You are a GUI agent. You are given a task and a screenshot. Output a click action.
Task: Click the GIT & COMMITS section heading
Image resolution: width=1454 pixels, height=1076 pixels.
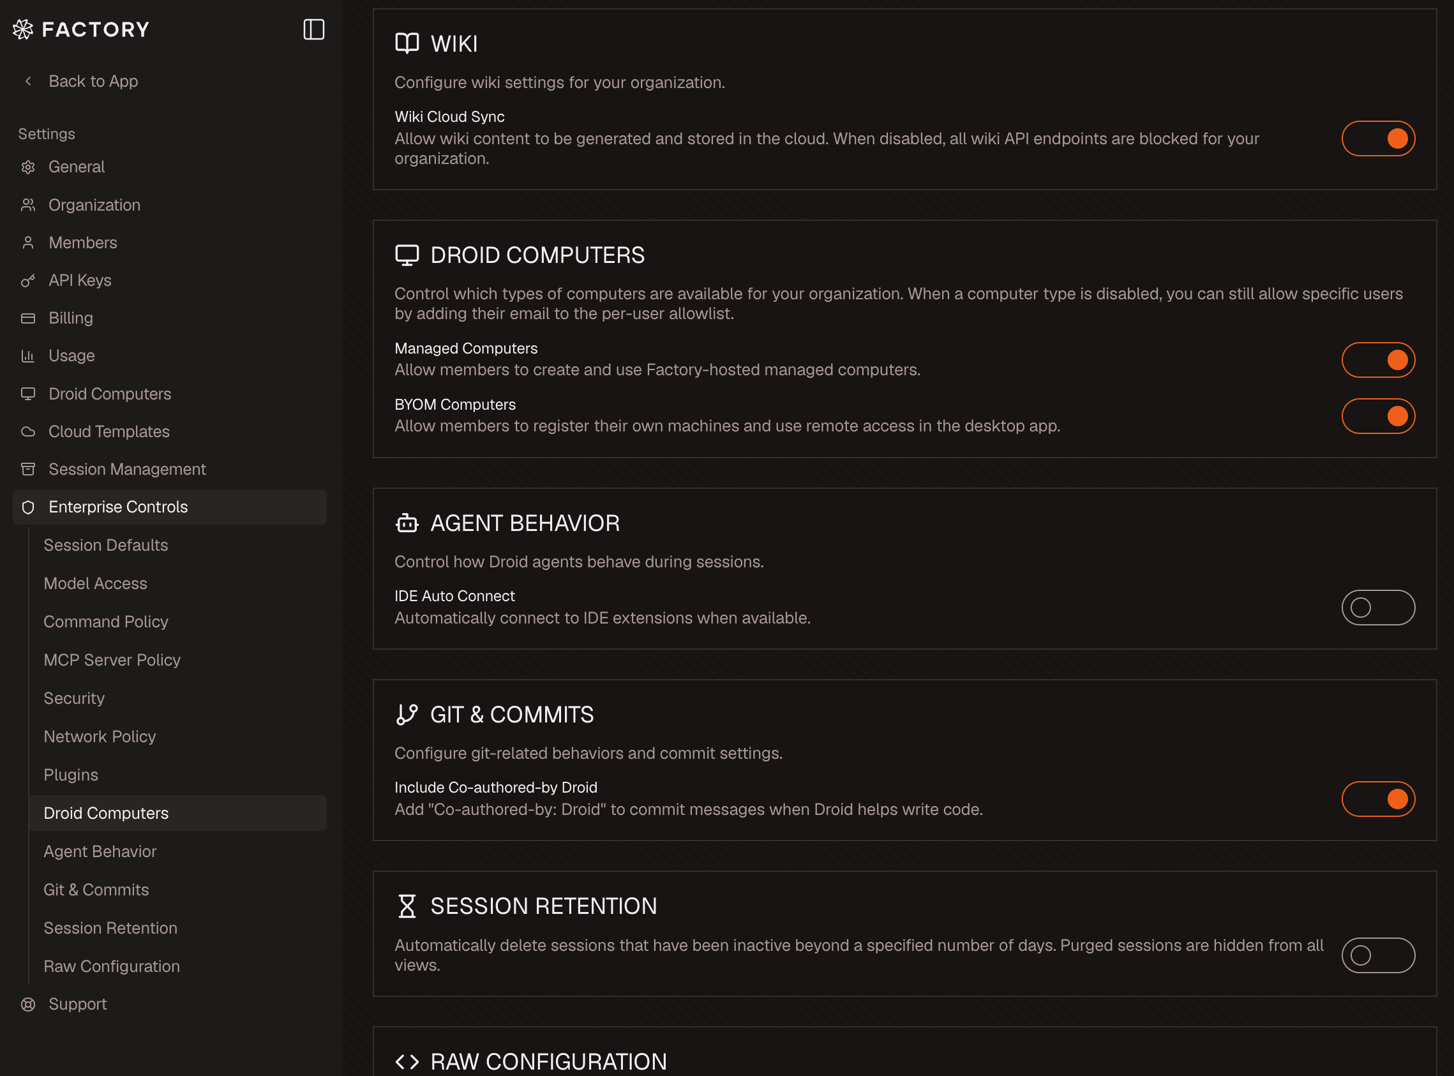[x=512, y=715]
